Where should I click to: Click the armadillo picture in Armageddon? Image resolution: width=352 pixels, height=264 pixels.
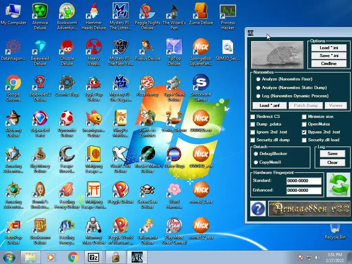point(277,55)
